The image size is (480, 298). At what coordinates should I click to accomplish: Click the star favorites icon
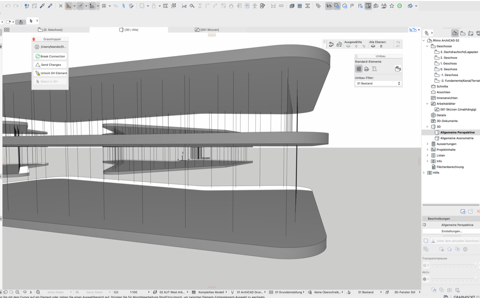point(392,6)
